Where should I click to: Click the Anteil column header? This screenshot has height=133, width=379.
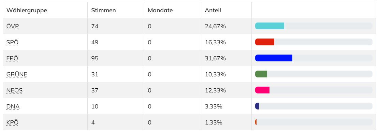pos(213,10)
